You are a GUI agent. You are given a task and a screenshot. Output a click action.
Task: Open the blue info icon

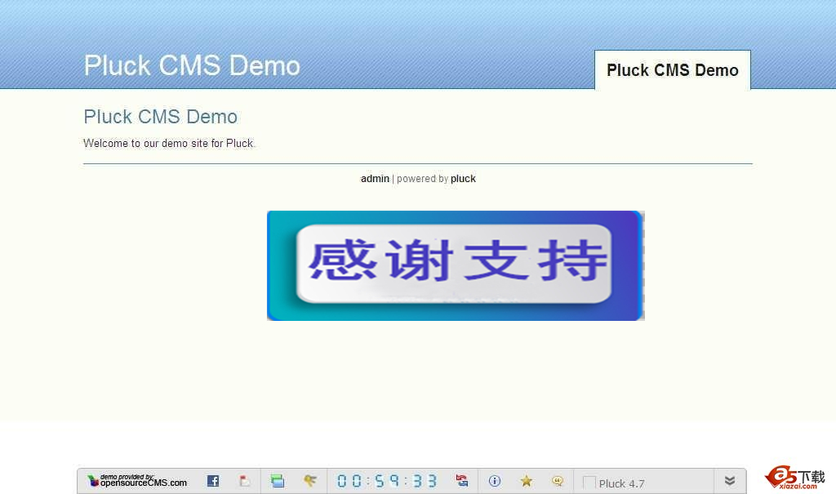(x=494, y=481)
